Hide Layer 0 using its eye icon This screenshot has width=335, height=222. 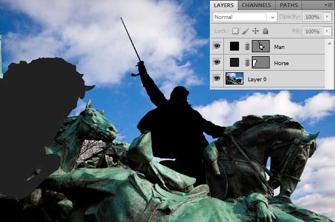(217, 78)
